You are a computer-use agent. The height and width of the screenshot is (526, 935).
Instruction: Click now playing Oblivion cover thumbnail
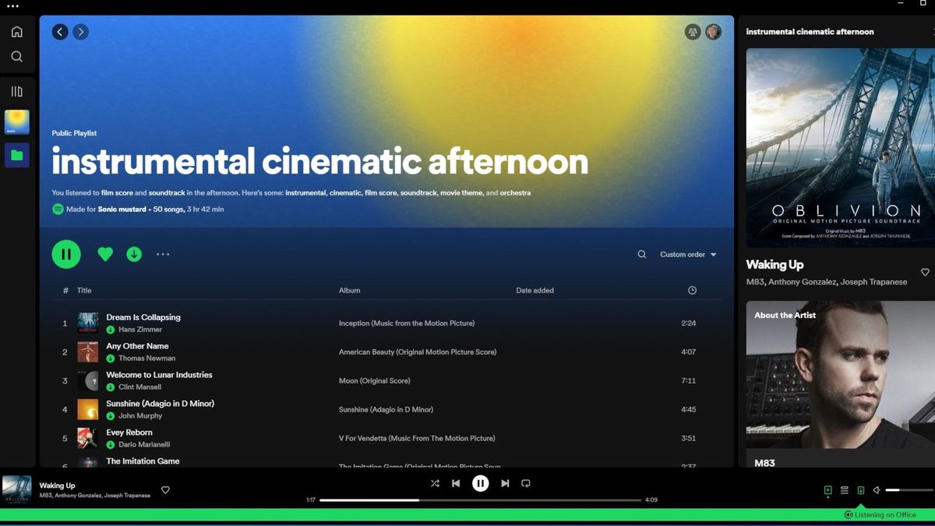pos(17,489)
